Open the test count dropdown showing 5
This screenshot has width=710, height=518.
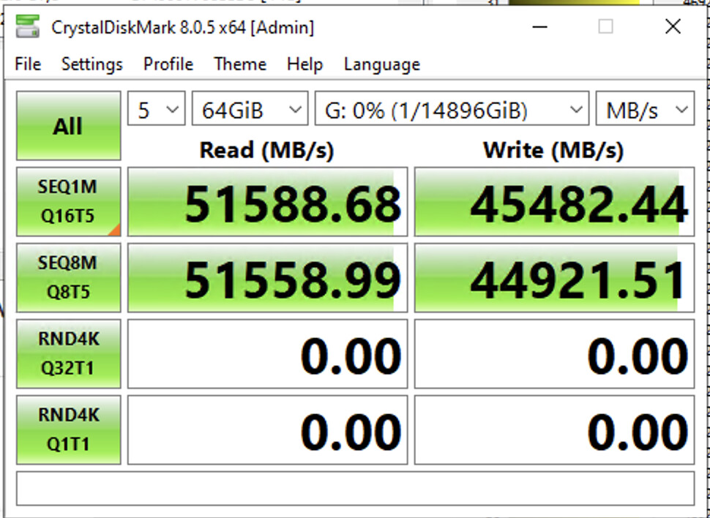coord(157,110)
